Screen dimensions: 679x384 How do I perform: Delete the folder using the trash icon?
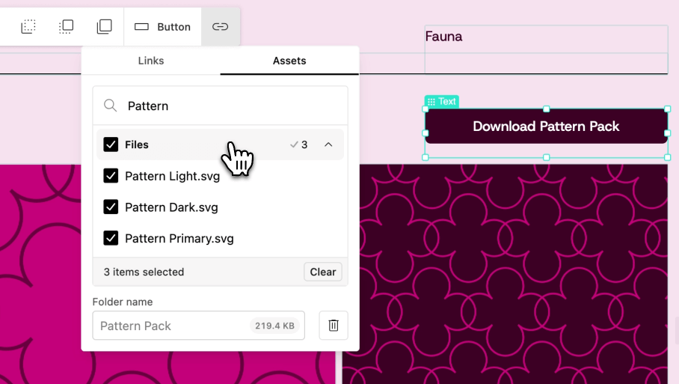coord(334,326)
